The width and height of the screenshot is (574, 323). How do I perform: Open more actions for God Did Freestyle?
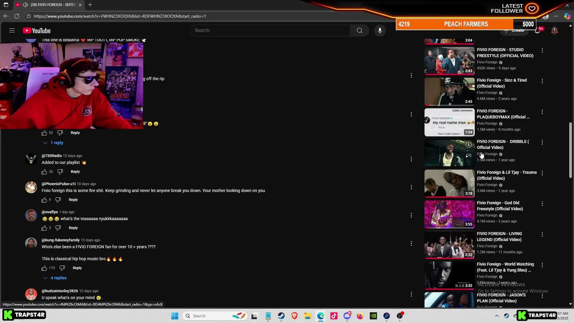coord(542,204)
